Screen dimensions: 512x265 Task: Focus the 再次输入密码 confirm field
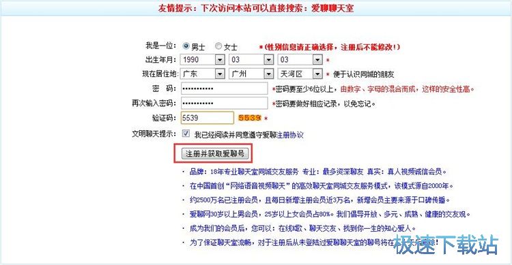pyautogui.click(x=225, y=104)
